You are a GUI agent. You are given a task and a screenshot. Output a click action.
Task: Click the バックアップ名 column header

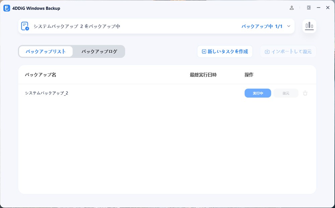point(41,75)
